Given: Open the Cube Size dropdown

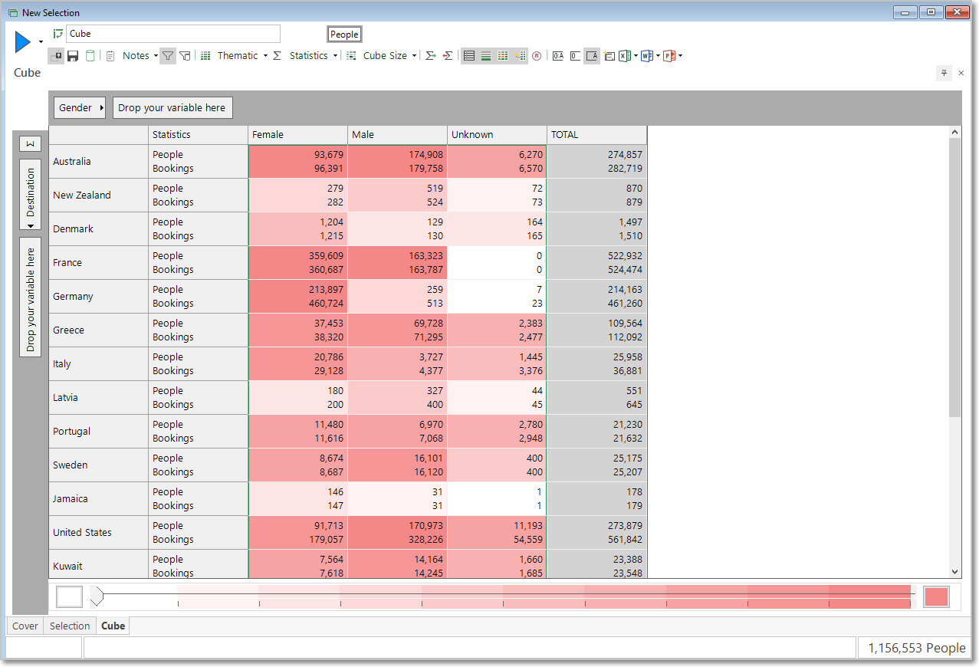Looking at the screenshot, I should pos(389,56).
